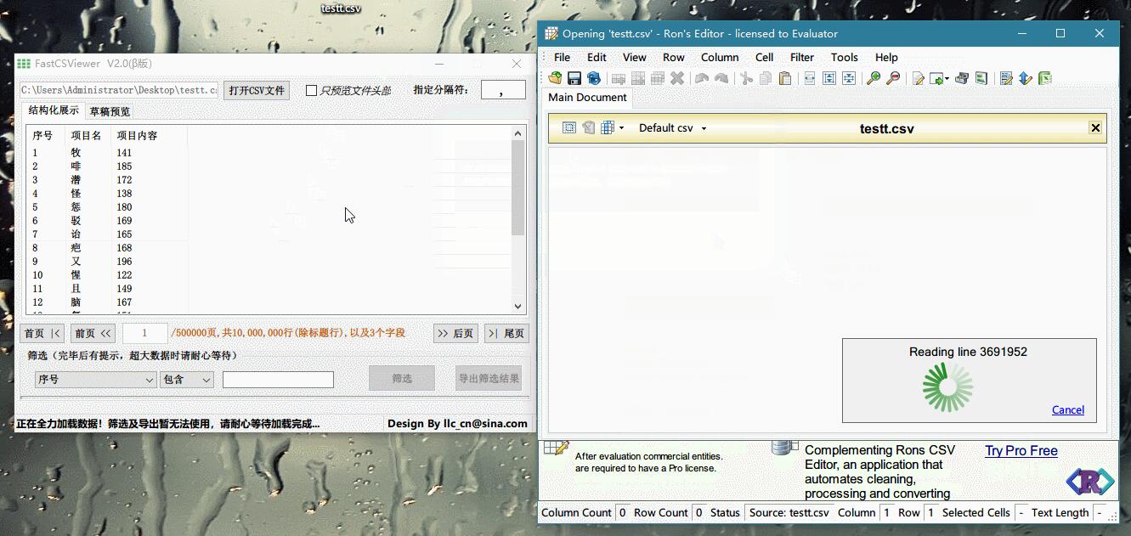Click the filter text input field
The width and height of the screenshot is (1131, 536).
click(x=278, y=380)
